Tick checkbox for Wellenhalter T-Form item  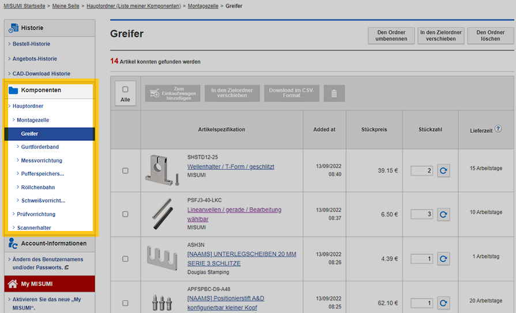point(125,171)
